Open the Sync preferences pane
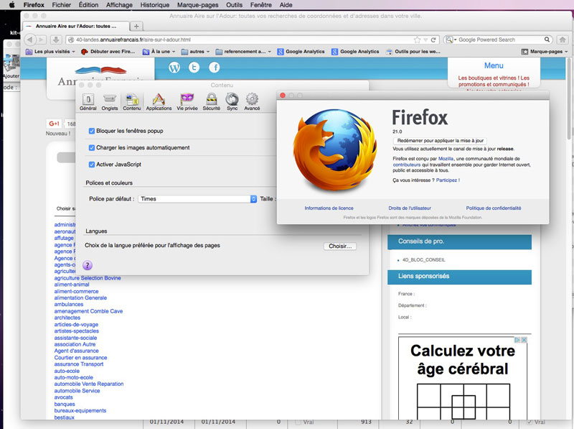 click(x=232, y=102)
